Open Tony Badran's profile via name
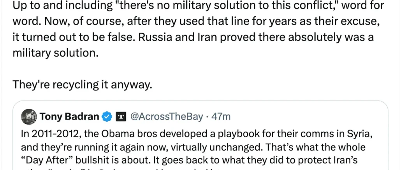Image resolution: width=401 pixels, height=170 pixels. coord(69,116)
